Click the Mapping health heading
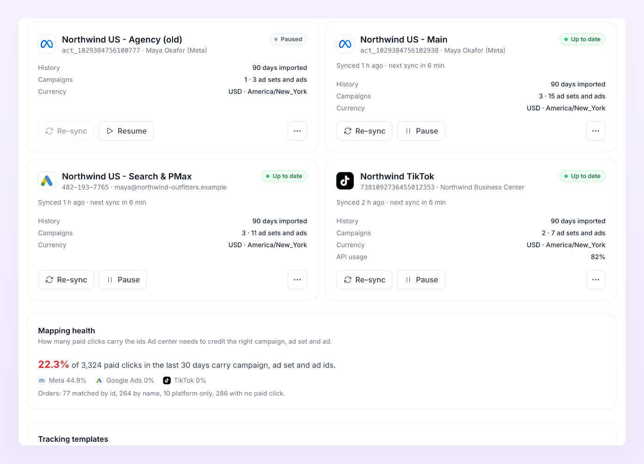The height and width of the screenshot is (464, 644). point(67,331)
